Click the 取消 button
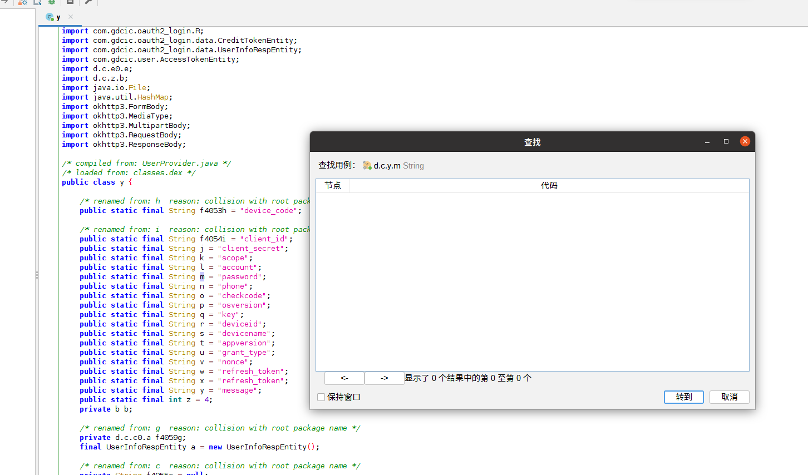The height and width of the screenshot is (475, 808). [x=729, y=397]
